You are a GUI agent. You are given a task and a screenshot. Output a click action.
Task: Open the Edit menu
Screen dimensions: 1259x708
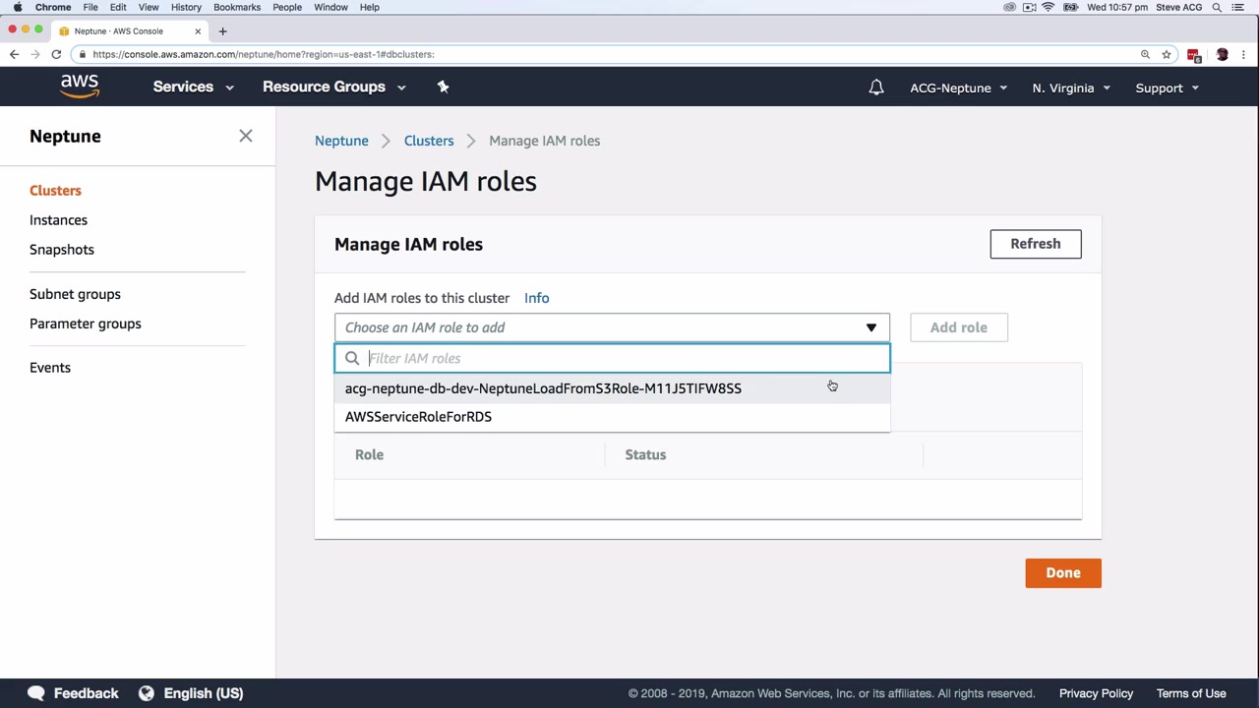point(118,7)
